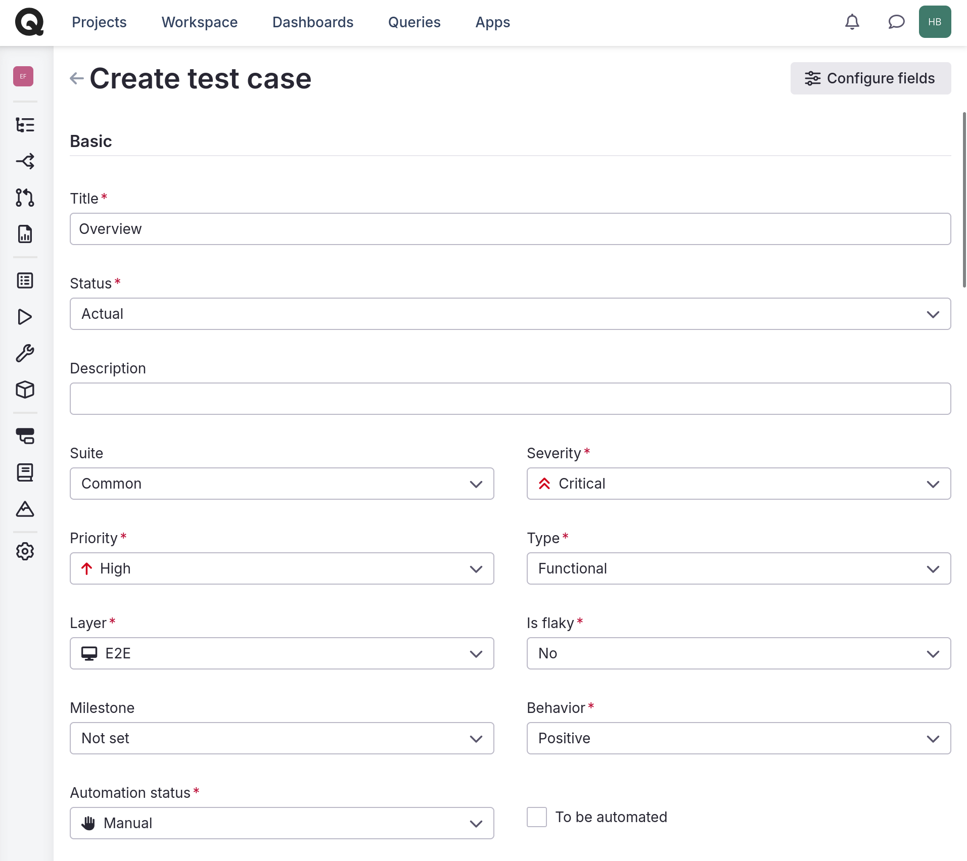The width and height of the screenshot is (967, 861).
Task: Enable the To be automated checkbox
Action: point(536,817)
